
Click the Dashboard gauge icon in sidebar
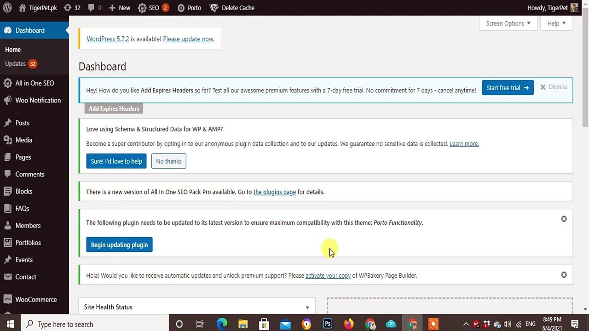(7, 30)
